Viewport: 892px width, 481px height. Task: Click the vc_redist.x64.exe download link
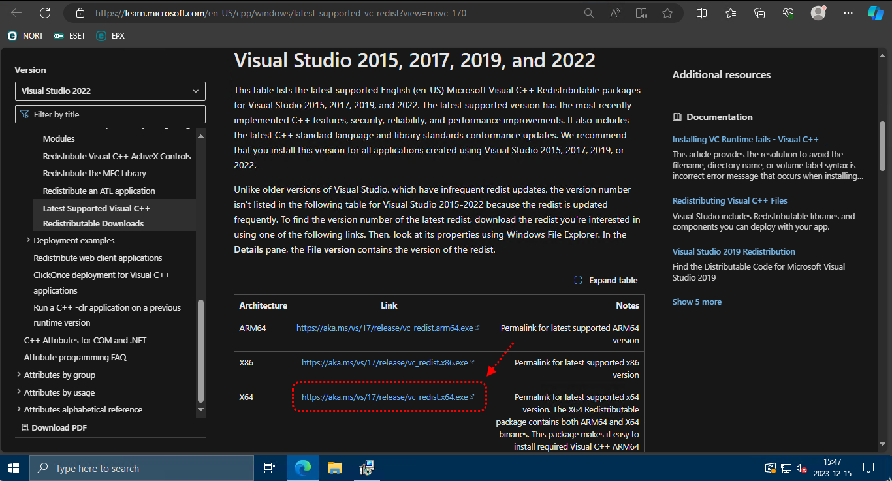[x=385, y=397]
